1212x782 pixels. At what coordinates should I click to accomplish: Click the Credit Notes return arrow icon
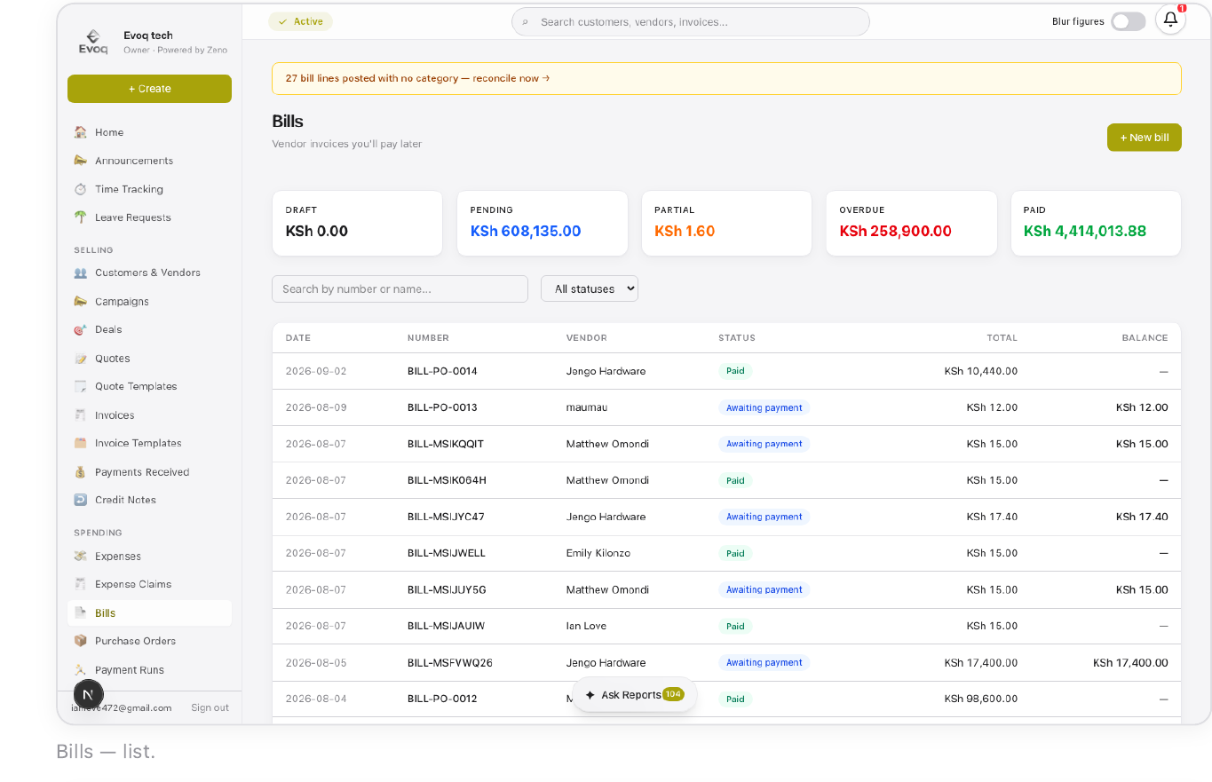click(81, 500)
